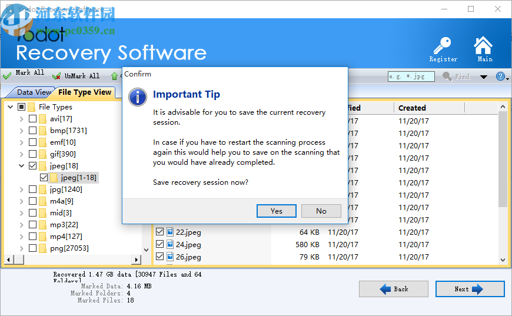Open the Find options dropdown arrow
Screen dimensions: 512x316
484,77
